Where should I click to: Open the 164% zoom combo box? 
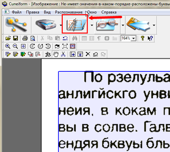pyautogui.click(x=128, y=38)
